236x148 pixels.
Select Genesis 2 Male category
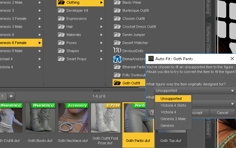coord(21,3)
